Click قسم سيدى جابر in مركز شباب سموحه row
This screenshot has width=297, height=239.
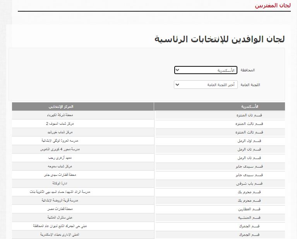click(220, 166)
